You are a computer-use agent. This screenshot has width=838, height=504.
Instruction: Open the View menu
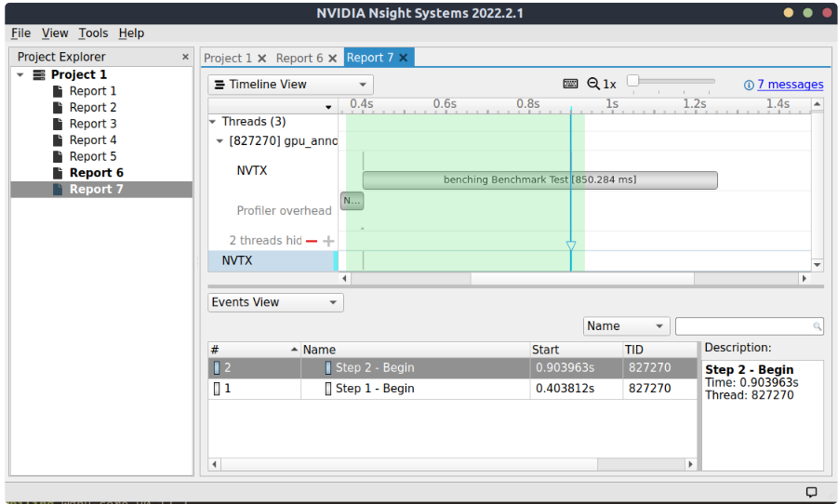point(55,33)
